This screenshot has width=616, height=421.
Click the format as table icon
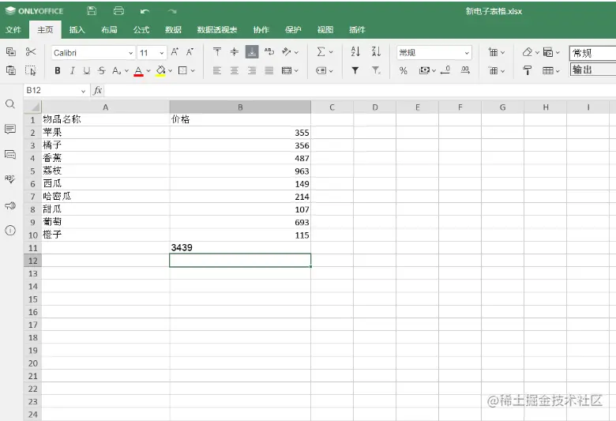[x=547, y=71]
